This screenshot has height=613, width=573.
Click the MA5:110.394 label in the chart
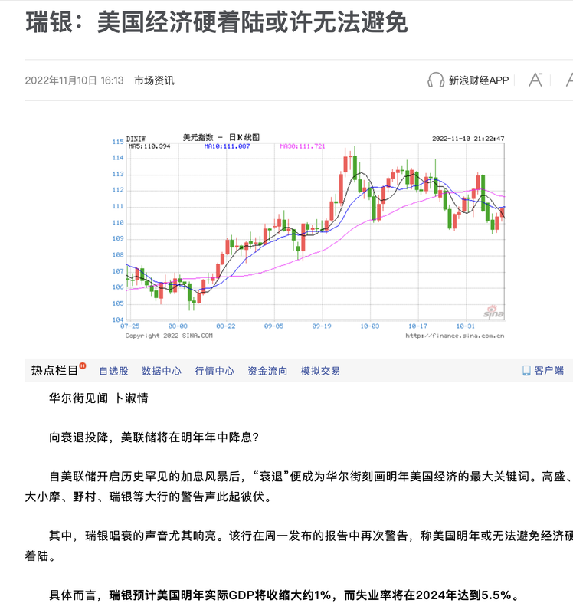point(149,146)
